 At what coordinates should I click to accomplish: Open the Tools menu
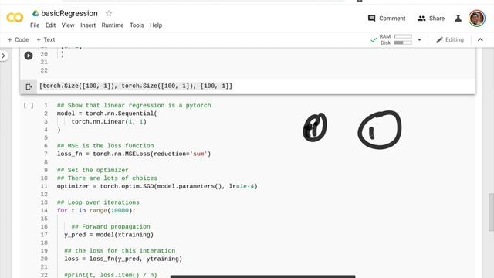click(137, 25)
